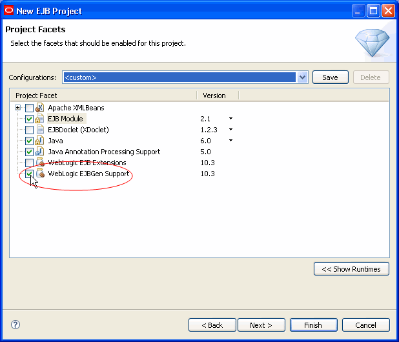399x342 pixels.
Task: Proceed with the Next button
Action: tap(261, 325)
